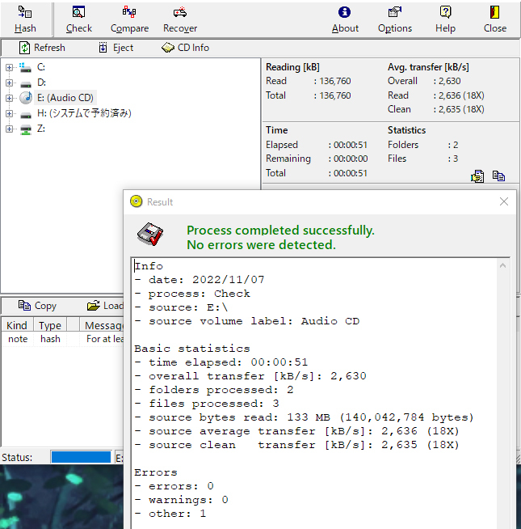The height and width of the screenshot is (529, 521).
Task: Expand the C: drive tree node
Action: tap(10, 67)
